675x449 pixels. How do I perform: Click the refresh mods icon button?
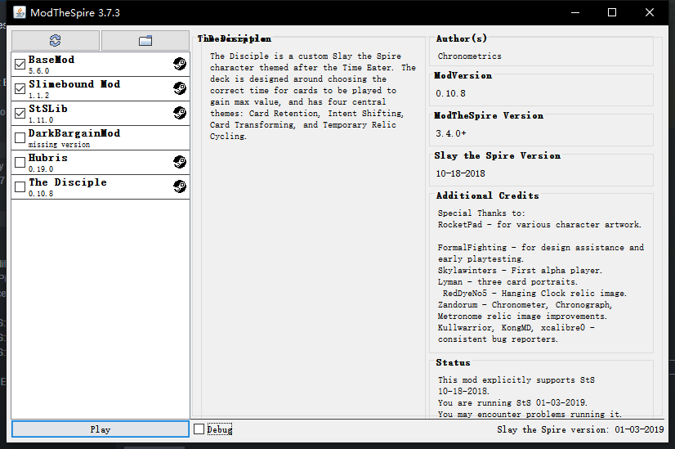pos(56,41)
